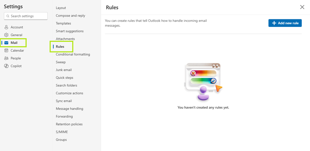Select the Sweep settings entry
The image size is (310, 151).
(x=61, y=62)
